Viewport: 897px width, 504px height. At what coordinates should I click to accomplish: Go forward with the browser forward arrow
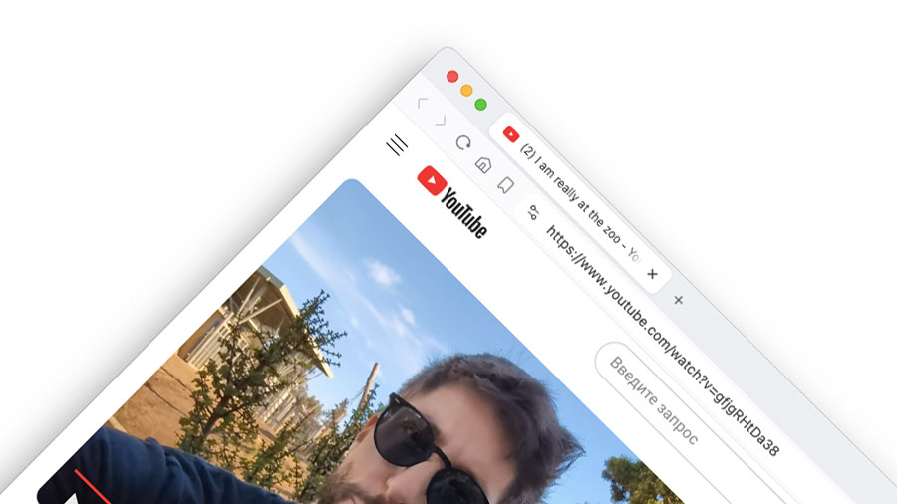(441, 121)
